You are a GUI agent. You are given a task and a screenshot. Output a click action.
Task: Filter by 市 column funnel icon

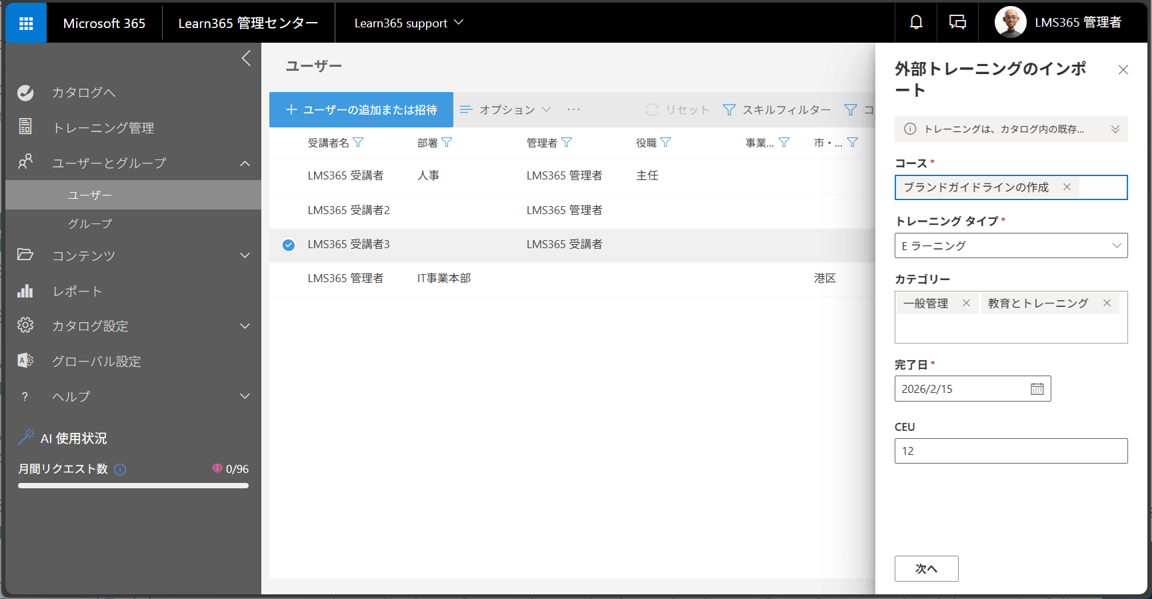852,143
